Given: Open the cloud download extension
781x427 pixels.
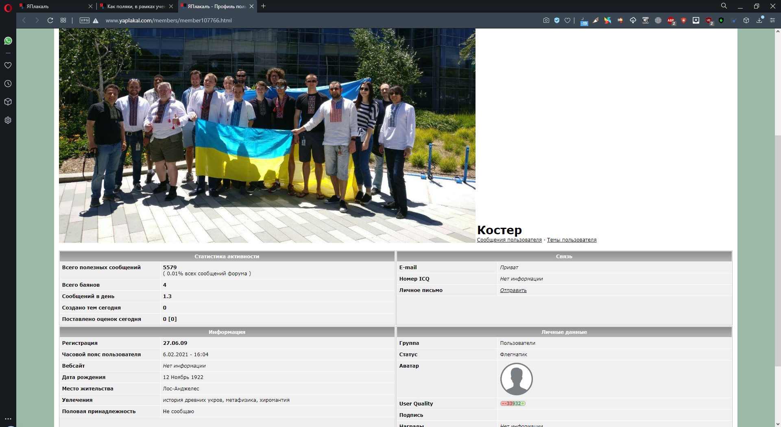Looking at the screenshot, I should point(633,20).
